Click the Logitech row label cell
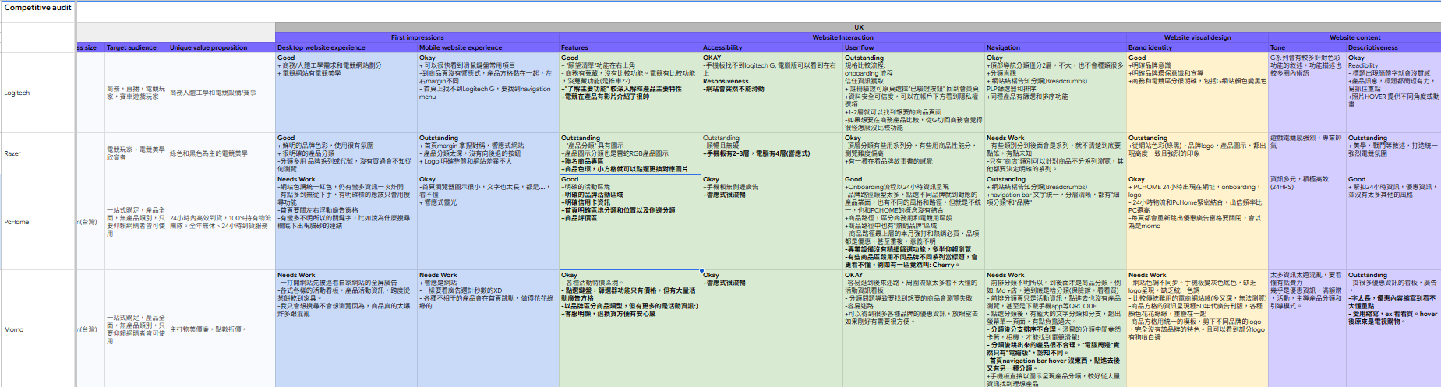This screenshot has height=387, width=1441. (37, 93)
